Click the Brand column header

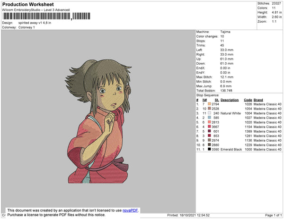pyautogui.click(x=258, y=100)
